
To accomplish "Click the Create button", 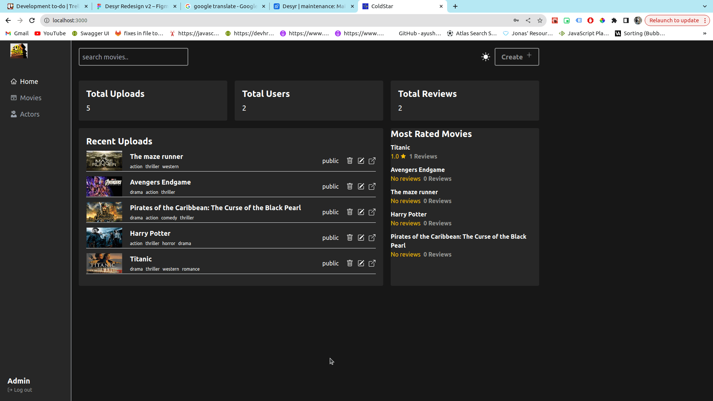I will point(517,57).
